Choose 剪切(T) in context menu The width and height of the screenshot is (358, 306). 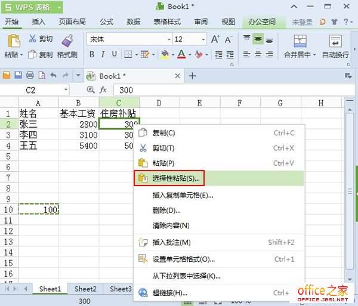219,148
